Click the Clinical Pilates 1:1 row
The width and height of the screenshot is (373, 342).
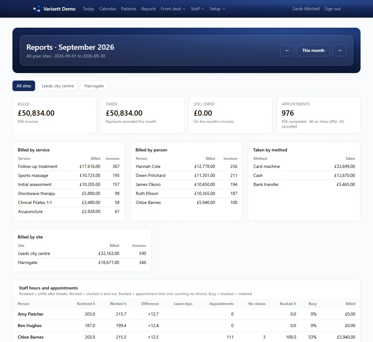pos(69,202)
